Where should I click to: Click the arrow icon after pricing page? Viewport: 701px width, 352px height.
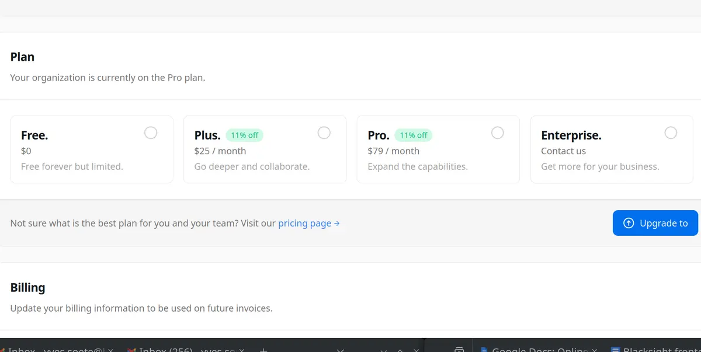(337, 223)
